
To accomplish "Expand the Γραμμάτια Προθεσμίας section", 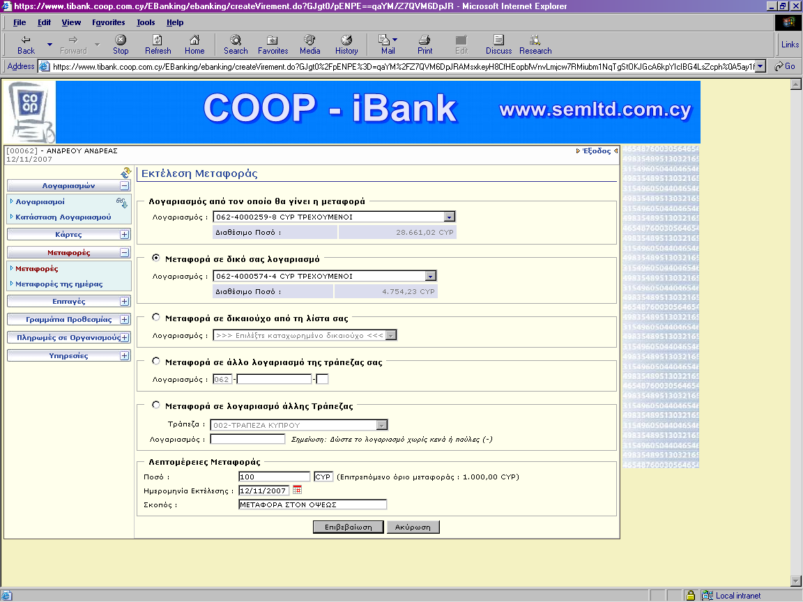I will [x=125, y=319].
